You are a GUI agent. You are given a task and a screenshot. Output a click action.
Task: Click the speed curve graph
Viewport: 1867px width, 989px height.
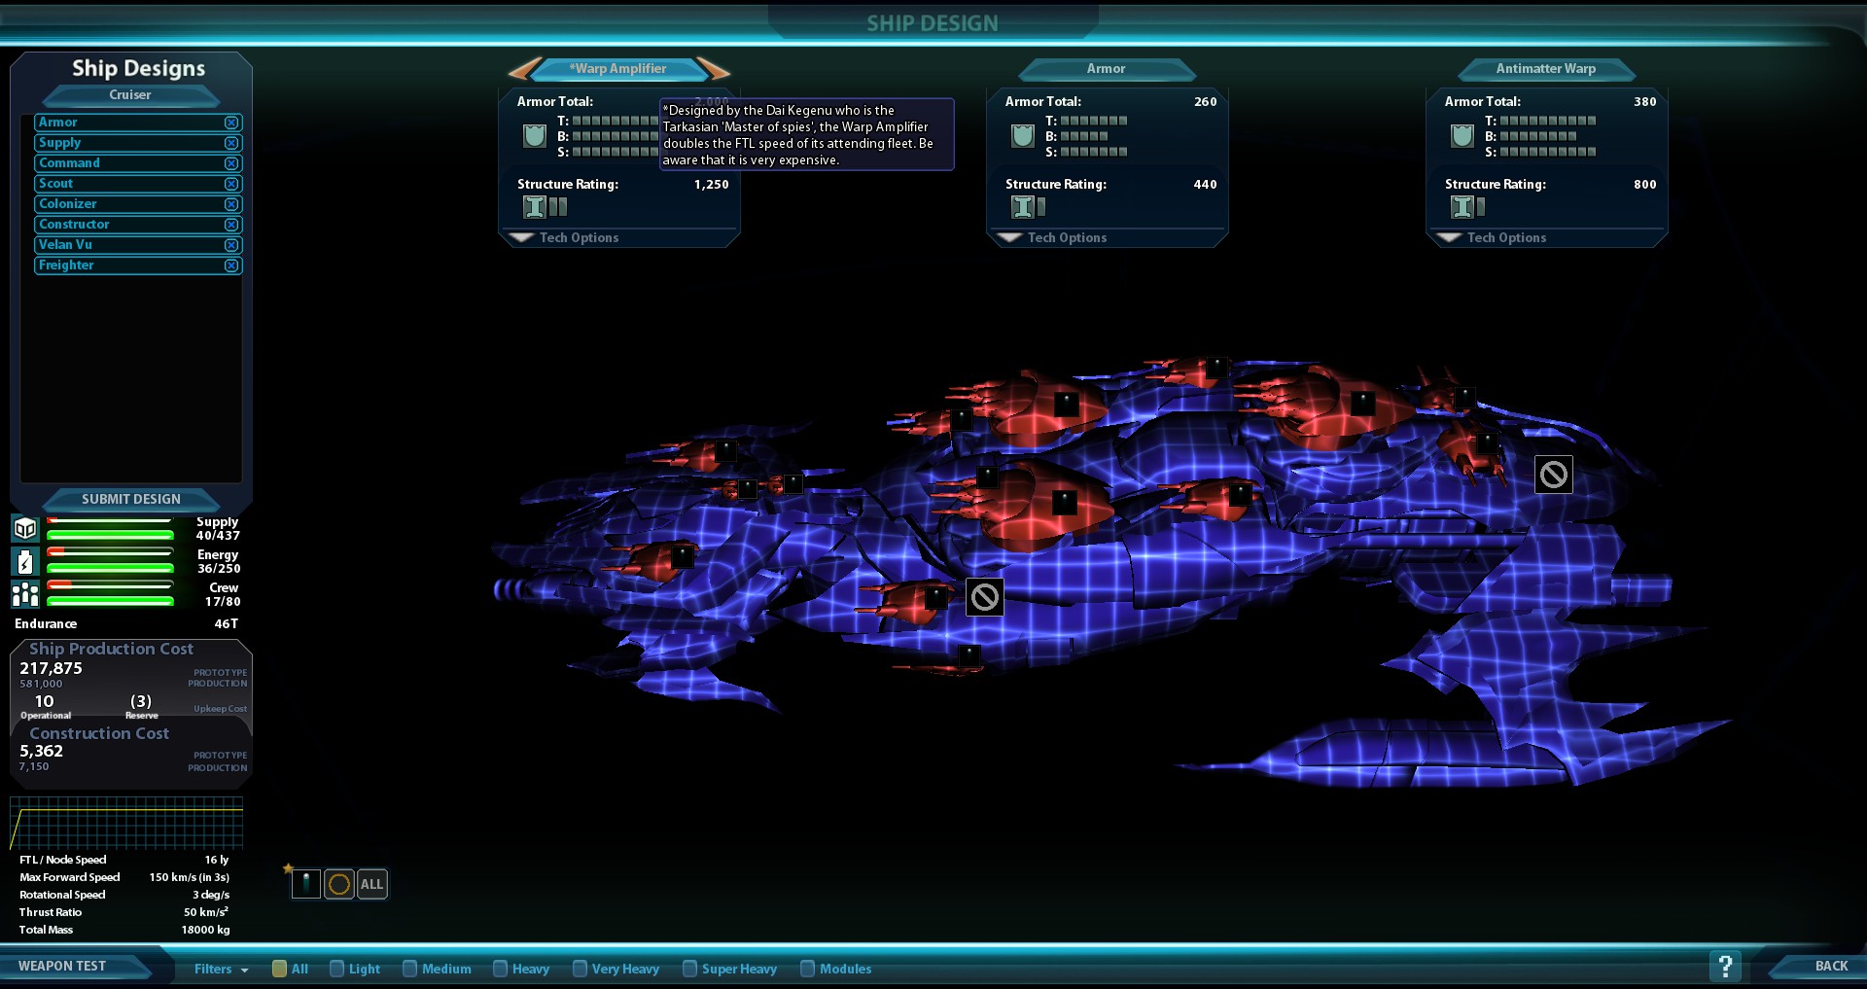(x=126, y=823)
